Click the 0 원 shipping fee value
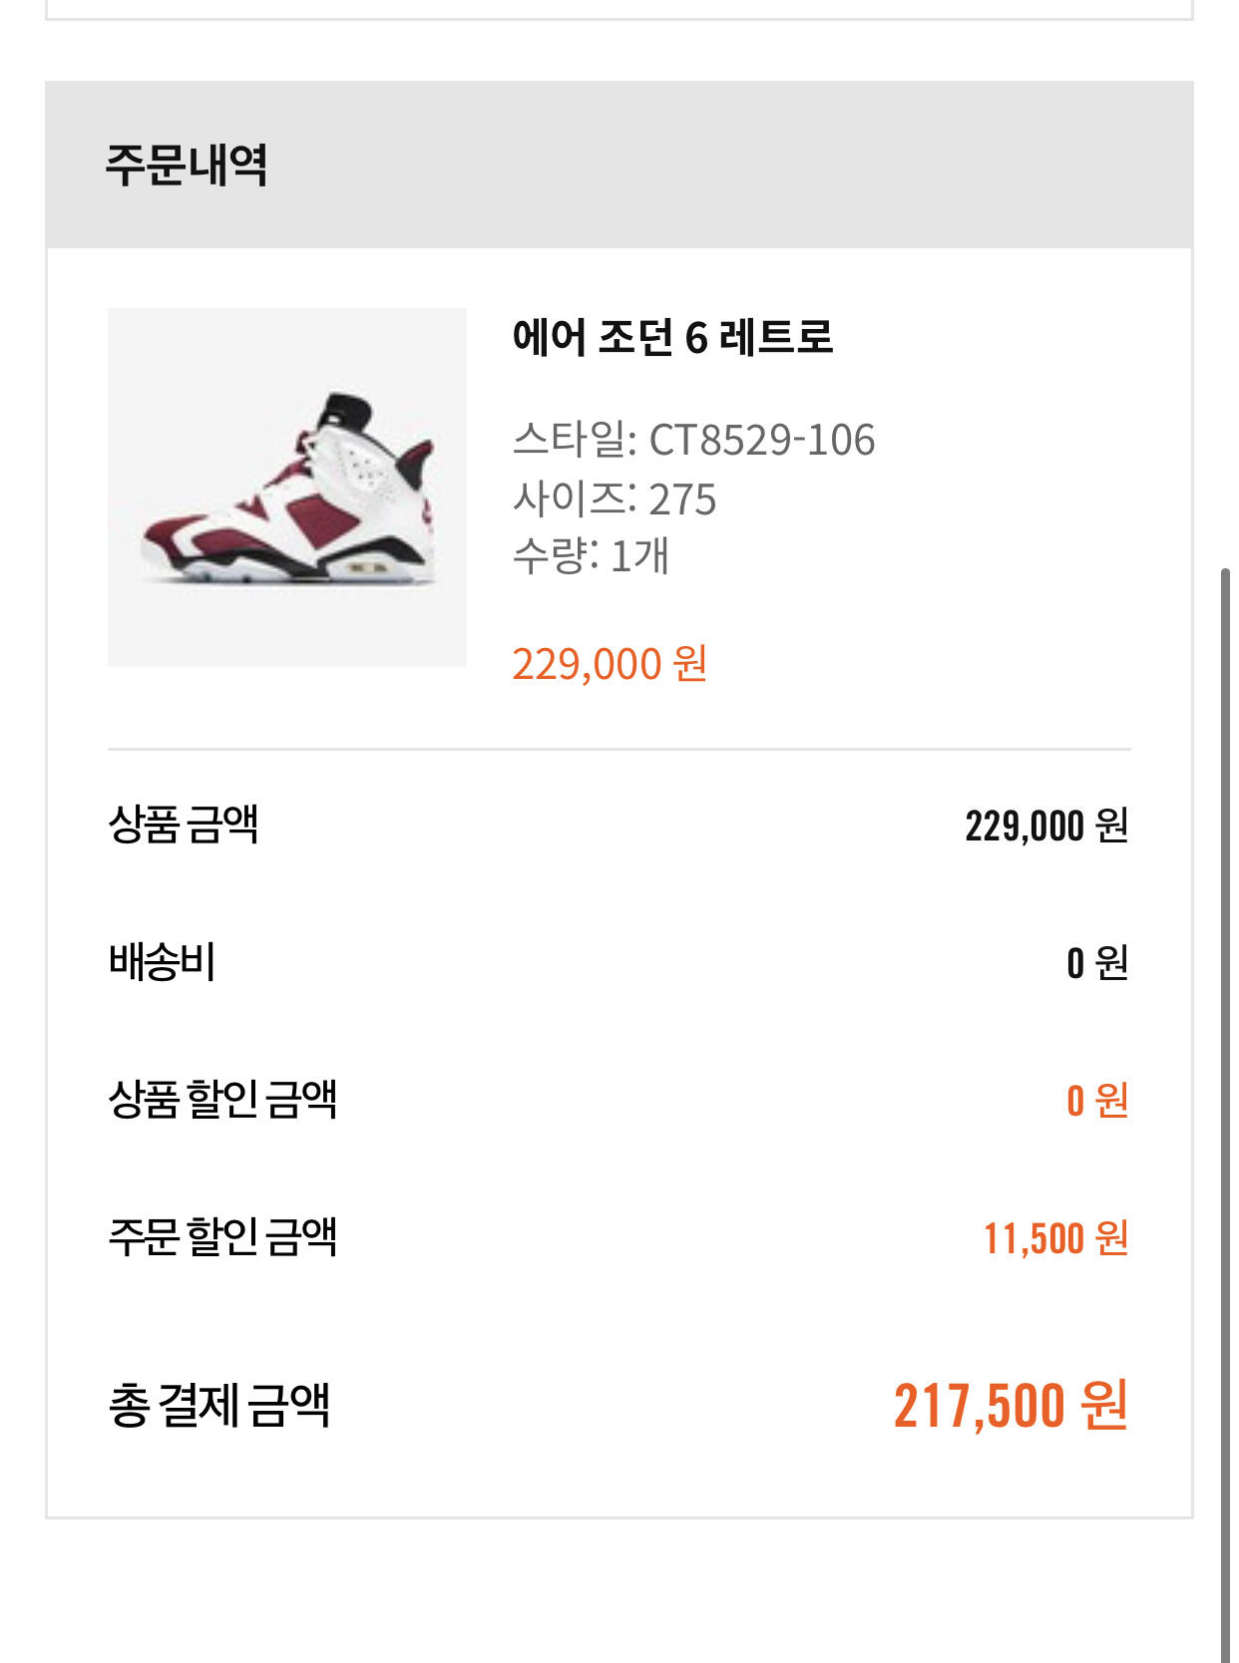 (1097, 963)
